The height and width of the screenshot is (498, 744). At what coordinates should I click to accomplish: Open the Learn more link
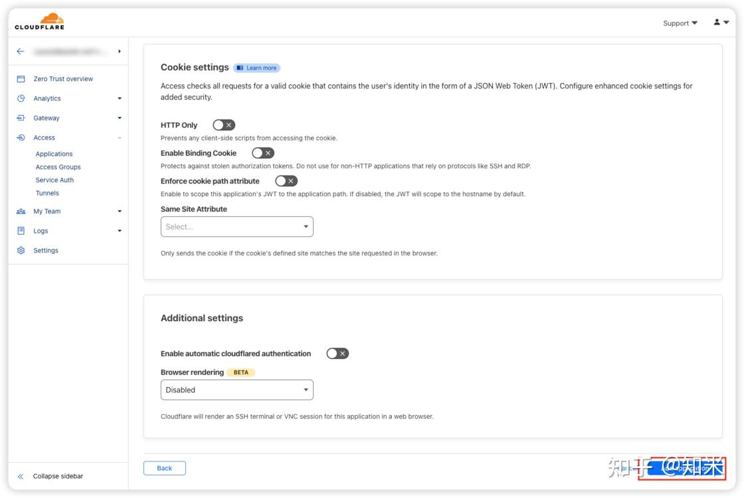click(x=257, y=68)
